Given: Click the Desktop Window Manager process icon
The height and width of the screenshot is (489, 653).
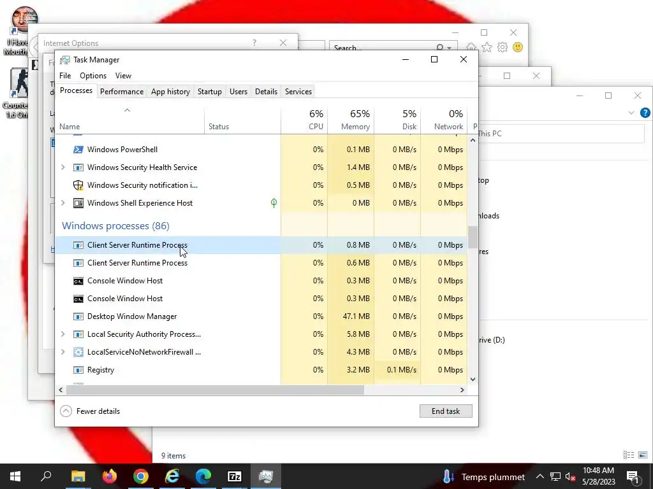Looking at the screenshot, I should point(78,316).
